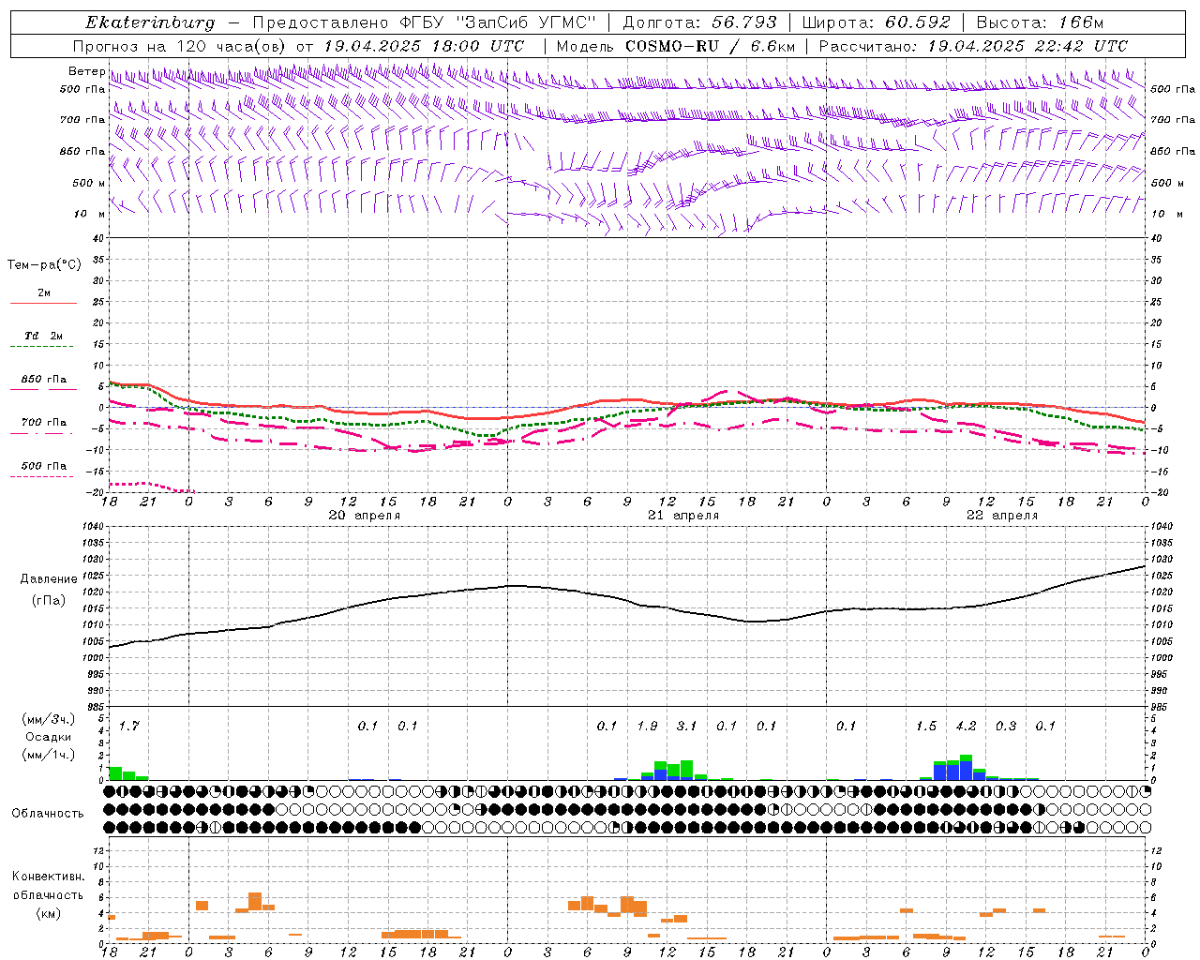Click the 20 апреля date label
This screenshot has height=960, width=1200.
364,516
